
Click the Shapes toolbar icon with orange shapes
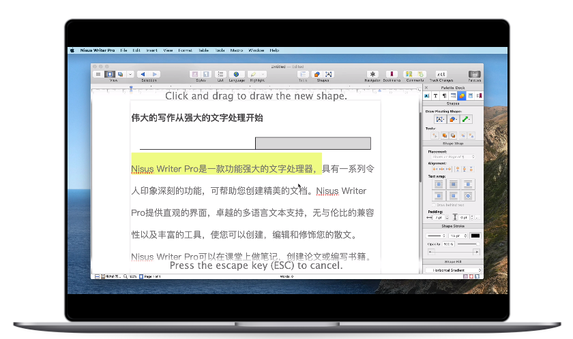click(317, 74)
